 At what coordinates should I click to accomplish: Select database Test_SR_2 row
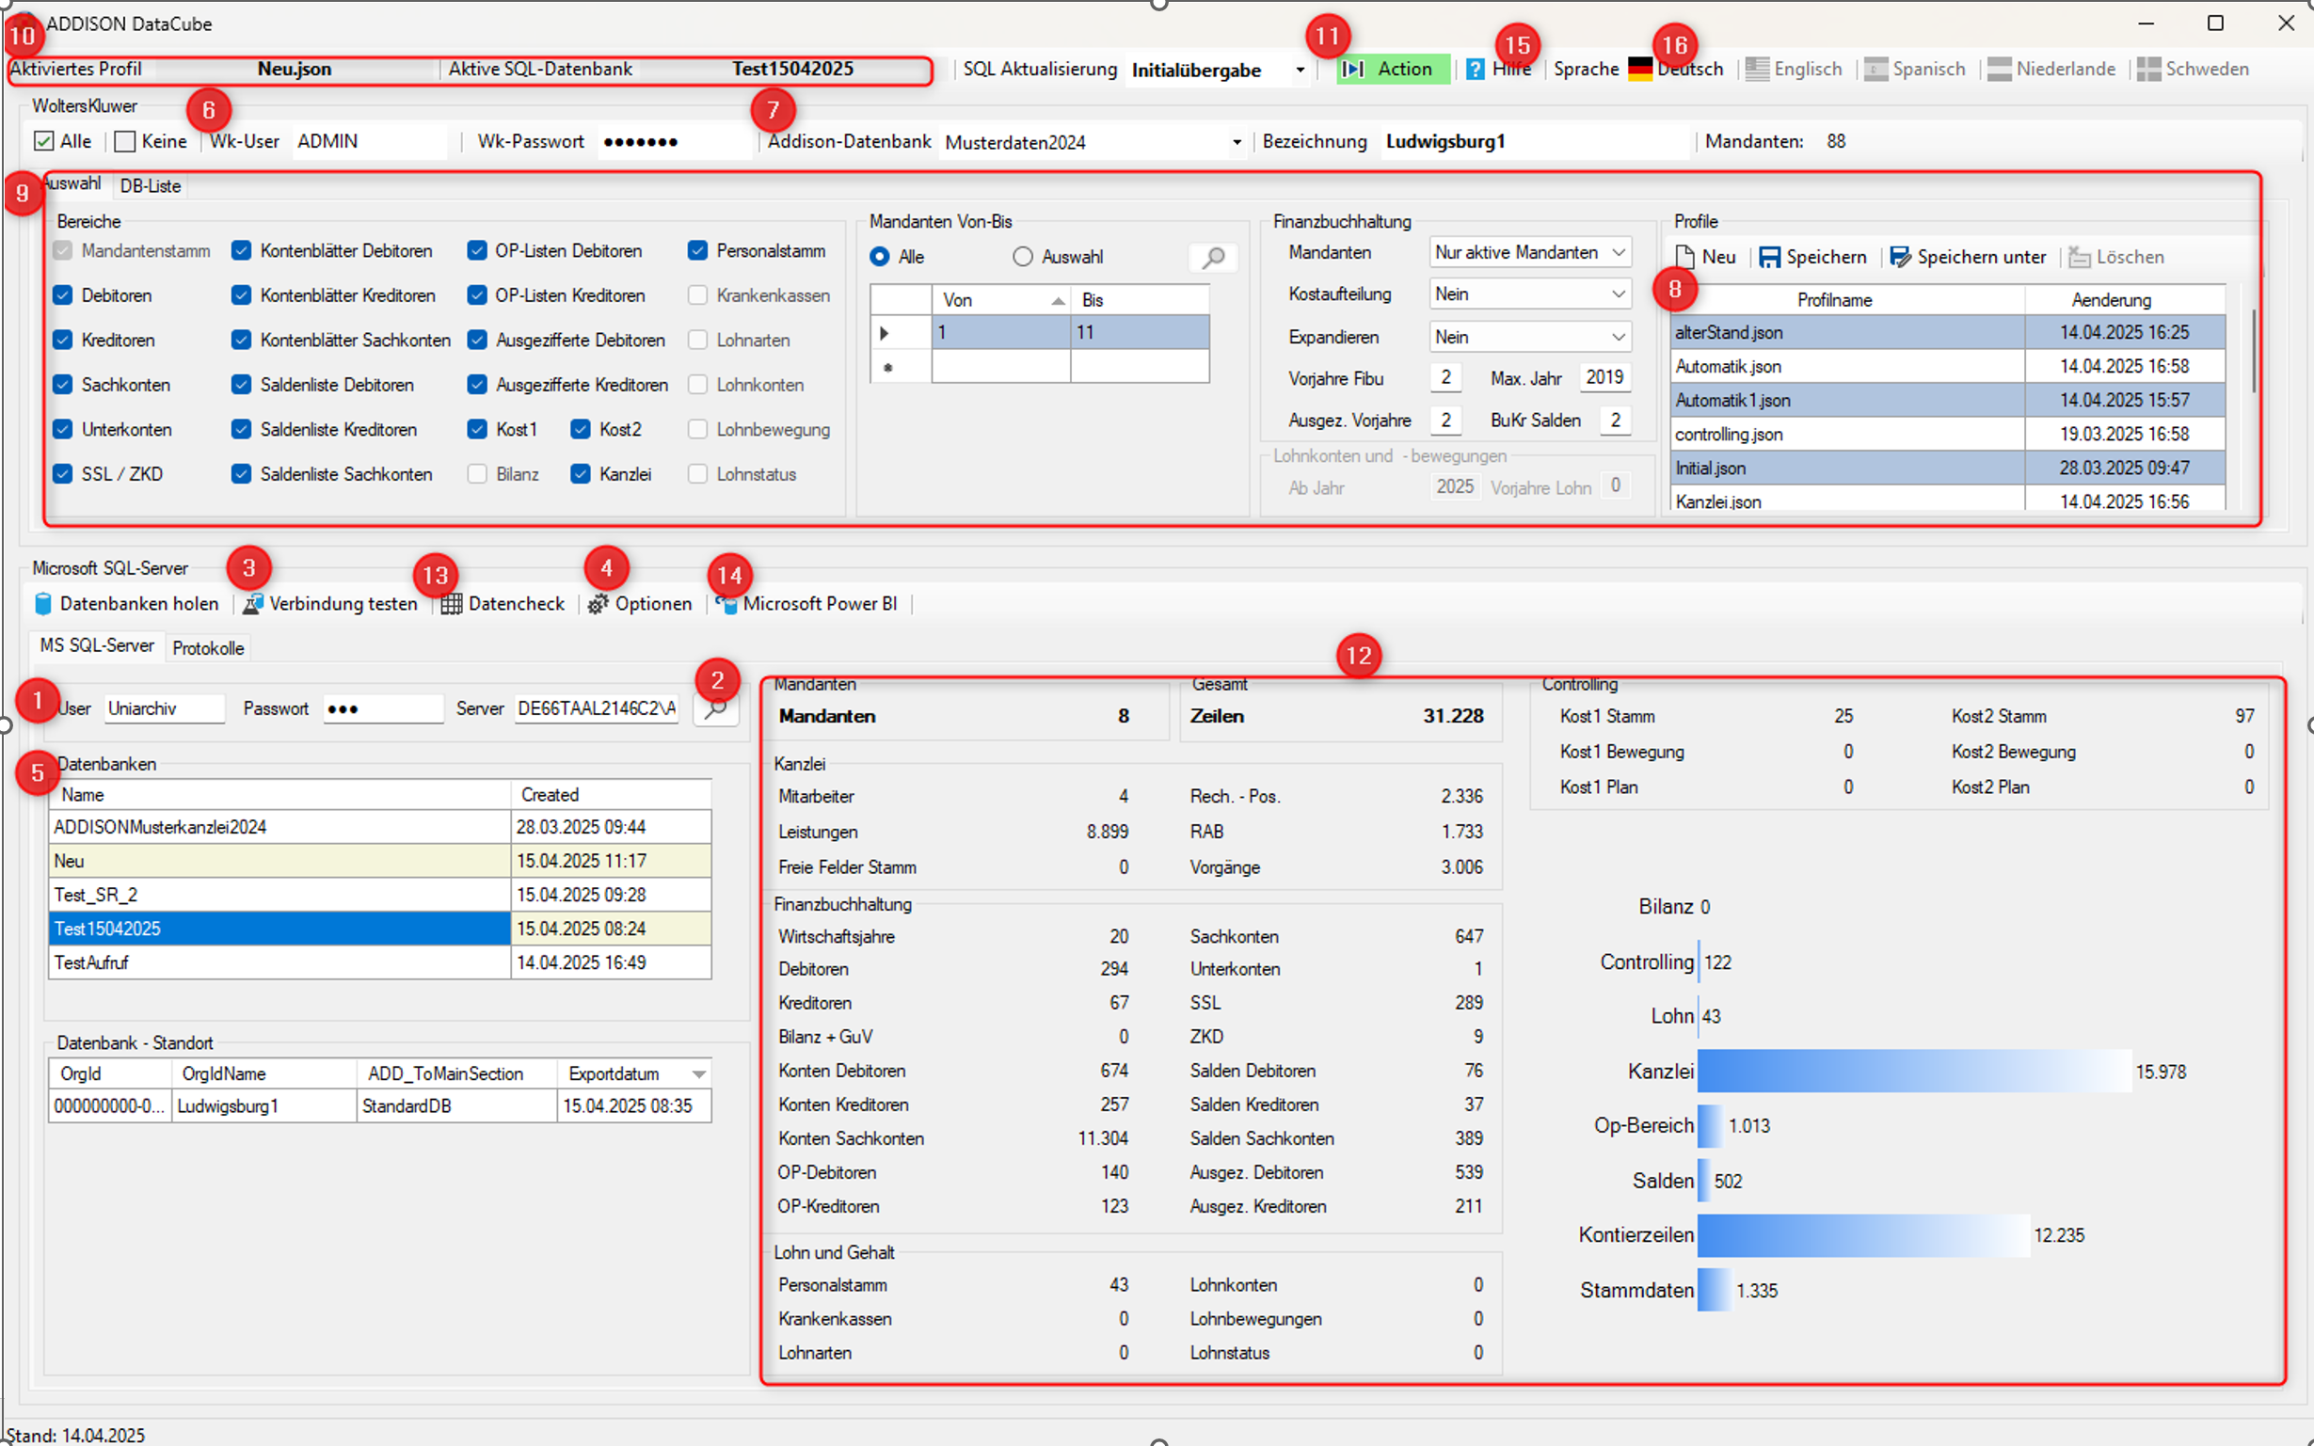tap(380, 895)
